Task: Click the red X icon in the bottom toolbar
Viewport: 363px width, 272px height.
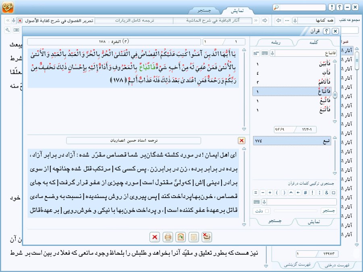Action: coord(155,237)
